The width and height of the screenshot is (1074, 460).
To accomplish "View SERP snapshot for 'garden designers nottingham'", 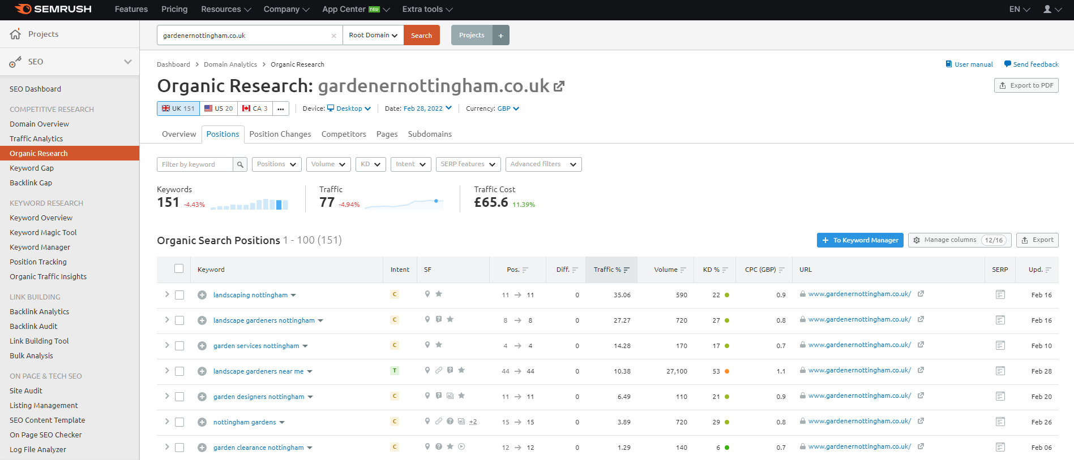I will tap(1000, 396).
